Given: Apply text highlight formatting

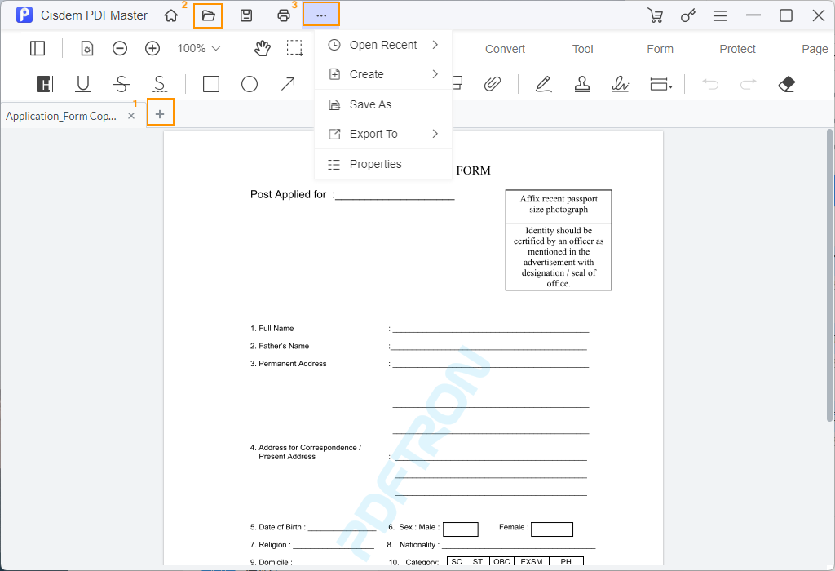Looking at the screenshot, I should coord(43,83).
